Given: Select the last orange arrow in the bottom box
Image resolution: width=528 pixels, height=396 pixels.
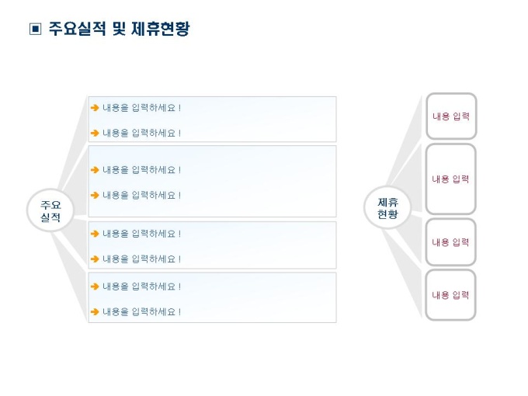Looking at the screenshot, I should point(95,311).
